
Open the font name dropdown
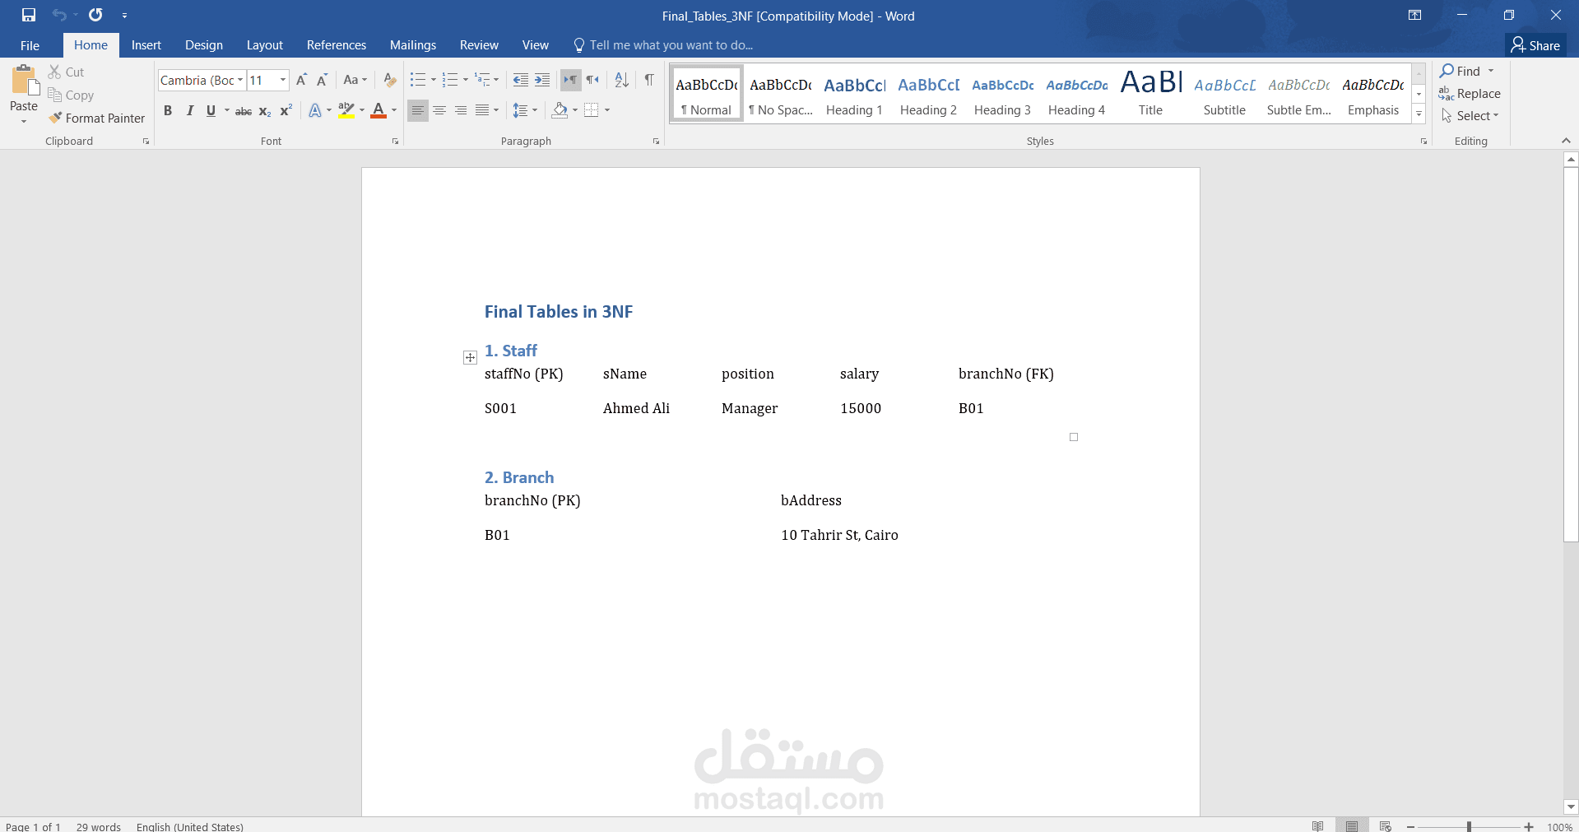[240, 80]
